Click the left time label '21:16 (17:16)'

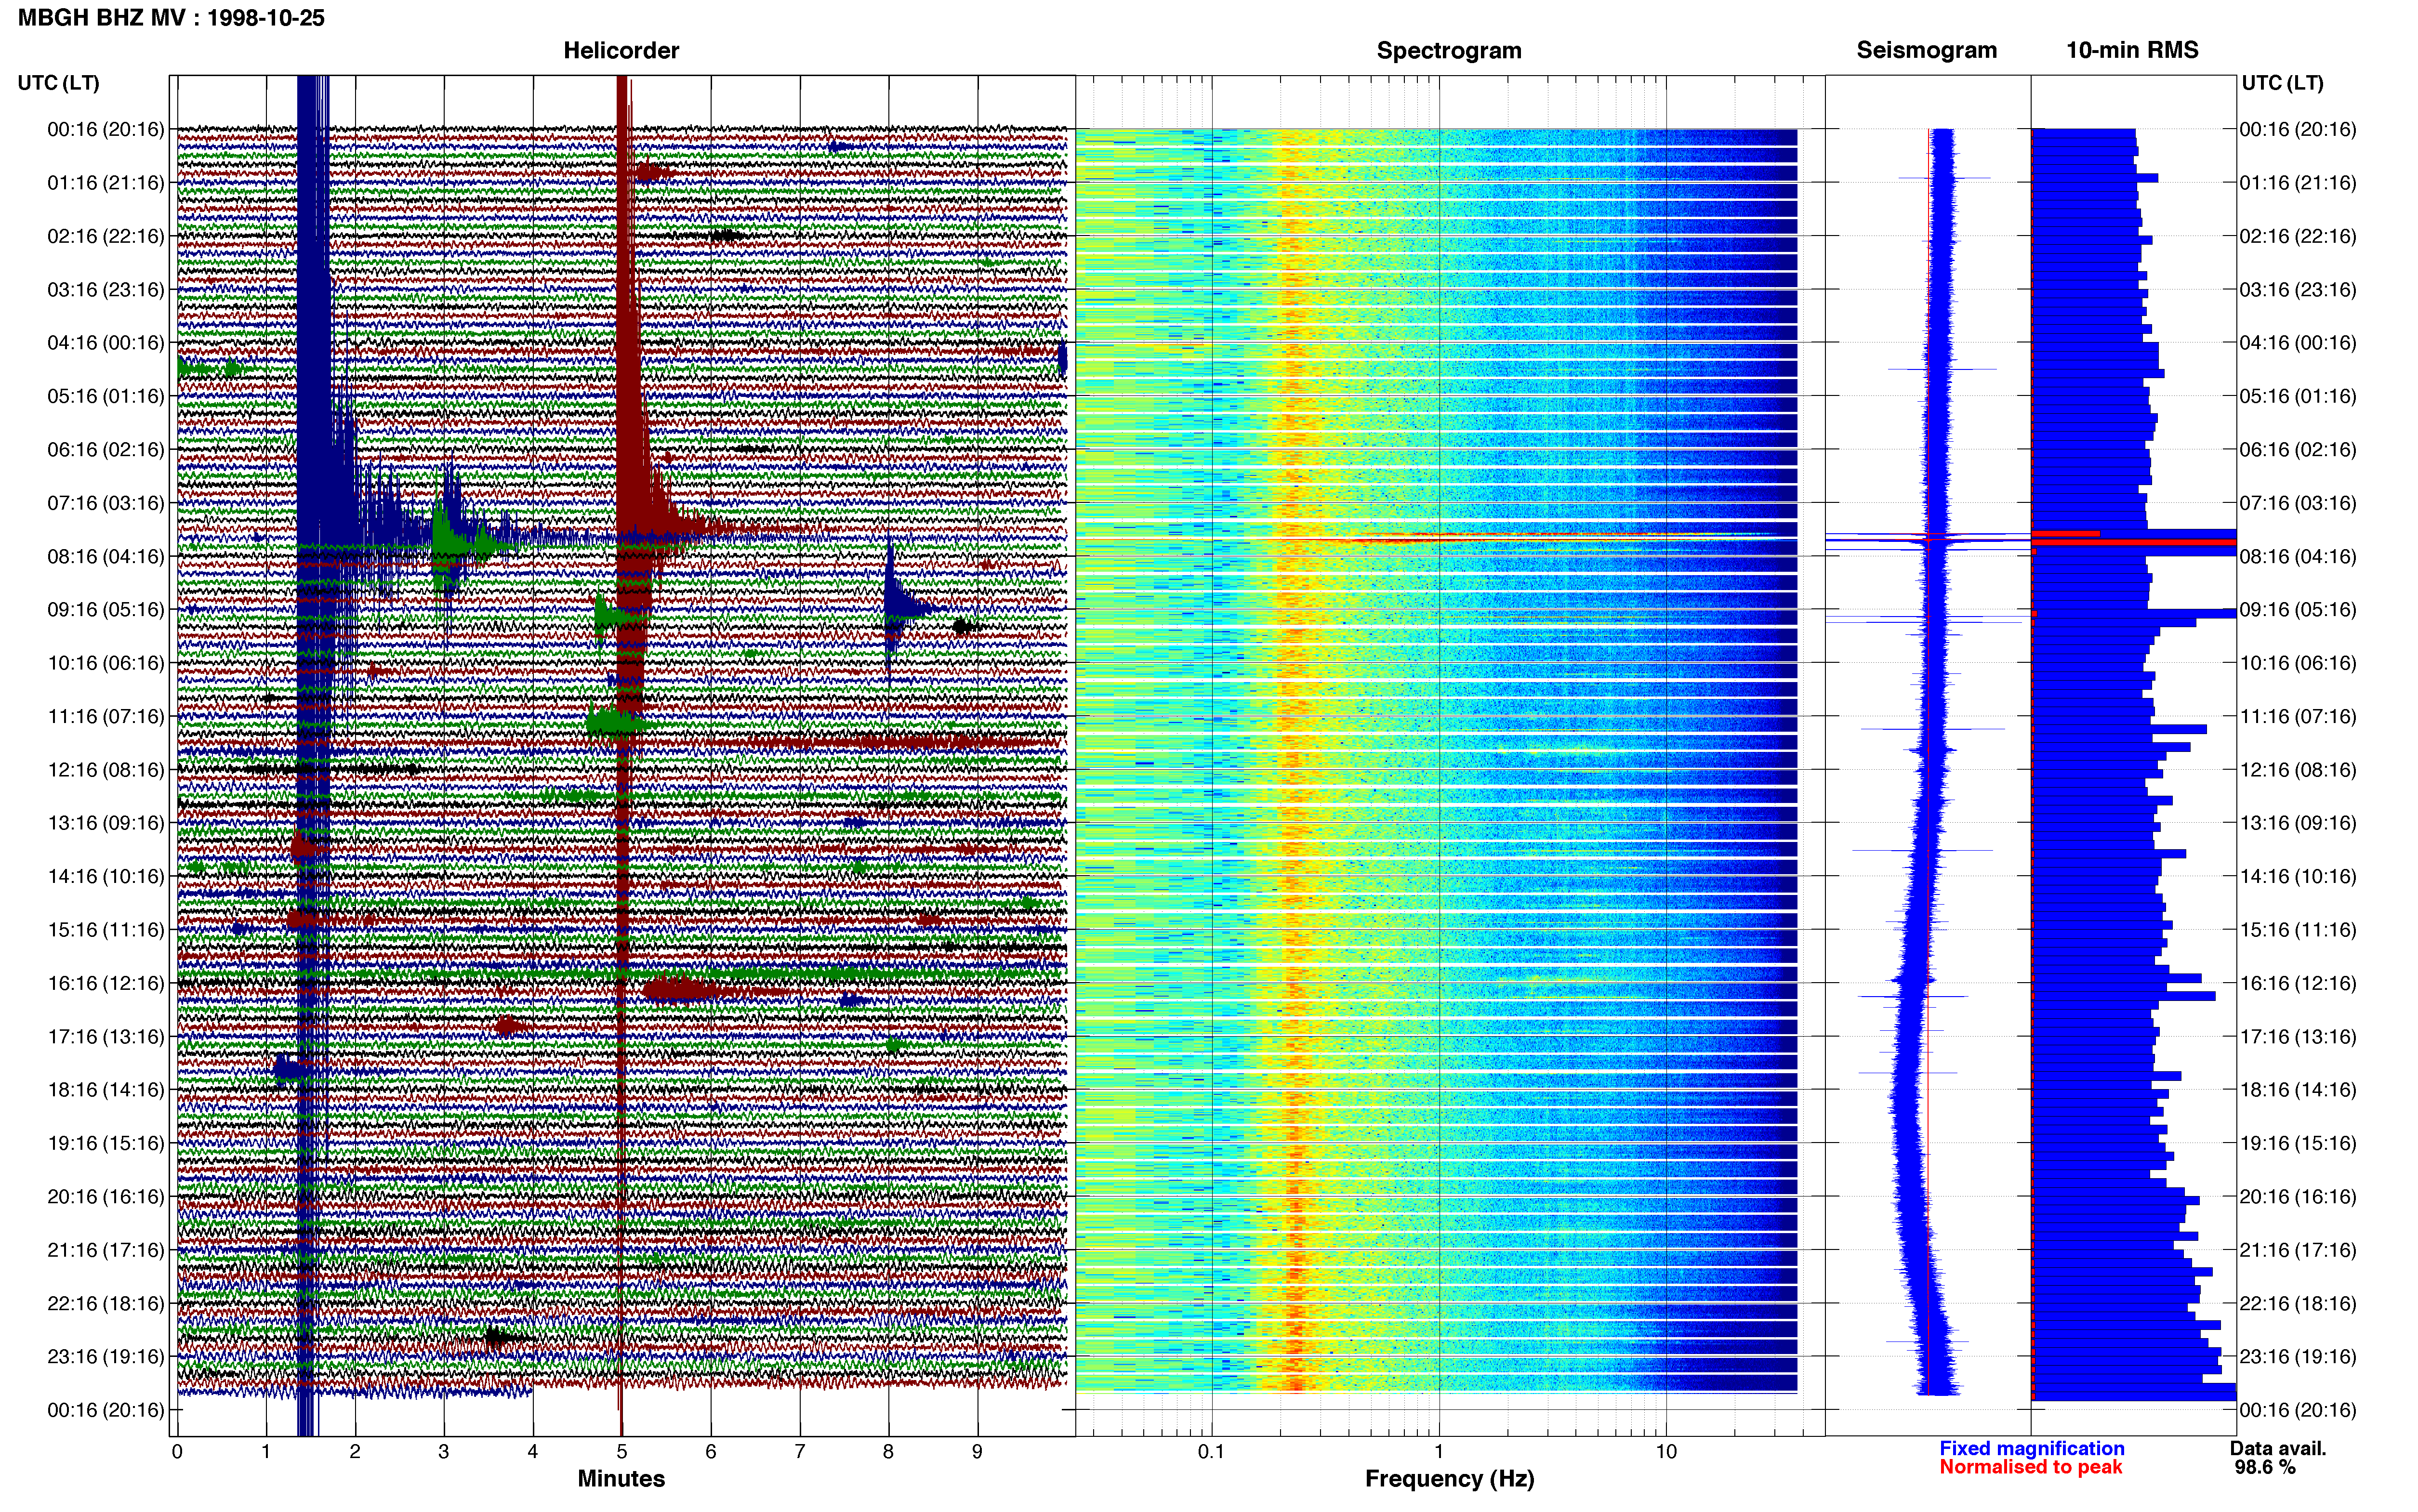(x=105, y=1250)
